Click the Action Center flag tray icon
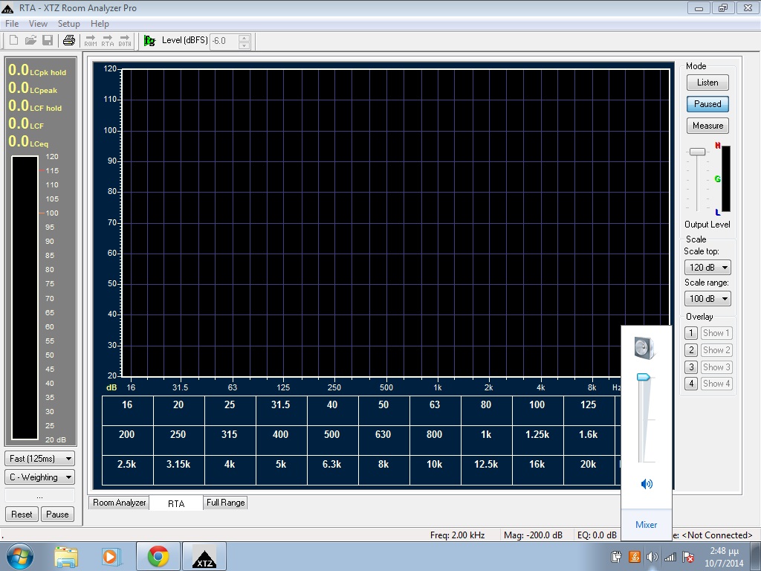Screen dimensions: 761x571 [x=688, y=557]
